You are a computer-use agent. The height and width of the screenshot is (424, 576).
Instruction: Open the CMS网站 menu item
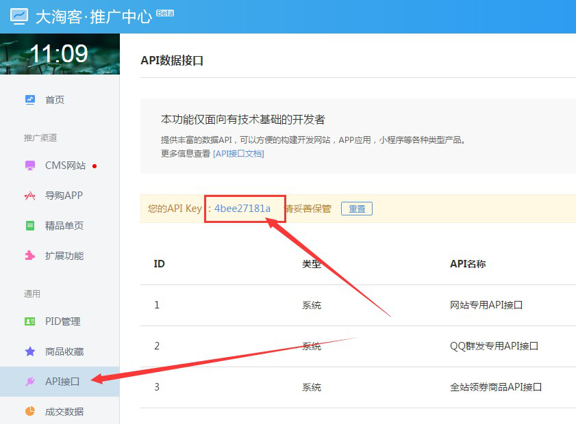point(65,165)
